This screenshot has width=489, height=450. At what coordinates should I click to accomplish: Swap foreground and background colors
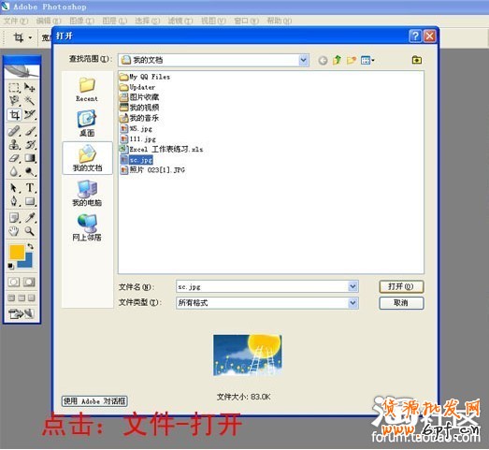click(31, 247)
